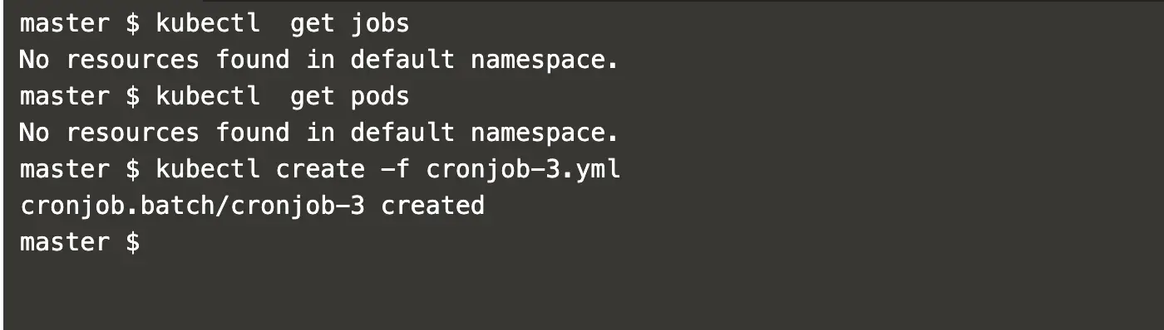The height and width of the screenshot is (330, 1164).
Task: Click the filename 'cronjob-3.yml'
Action: pos(523,169)
